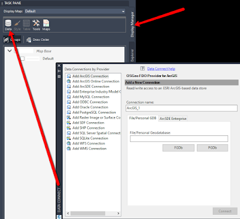Click the WMS Connection globe icon
This screenshot has height=219, width=240.
(69, 149)
